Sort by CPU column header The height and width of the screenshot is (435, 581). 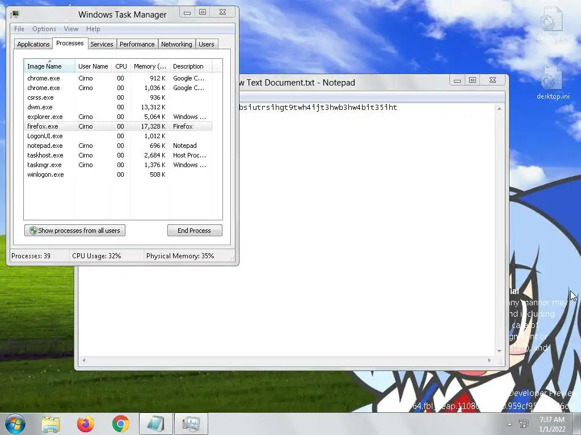pyautogui.click(x=121, y=66)
